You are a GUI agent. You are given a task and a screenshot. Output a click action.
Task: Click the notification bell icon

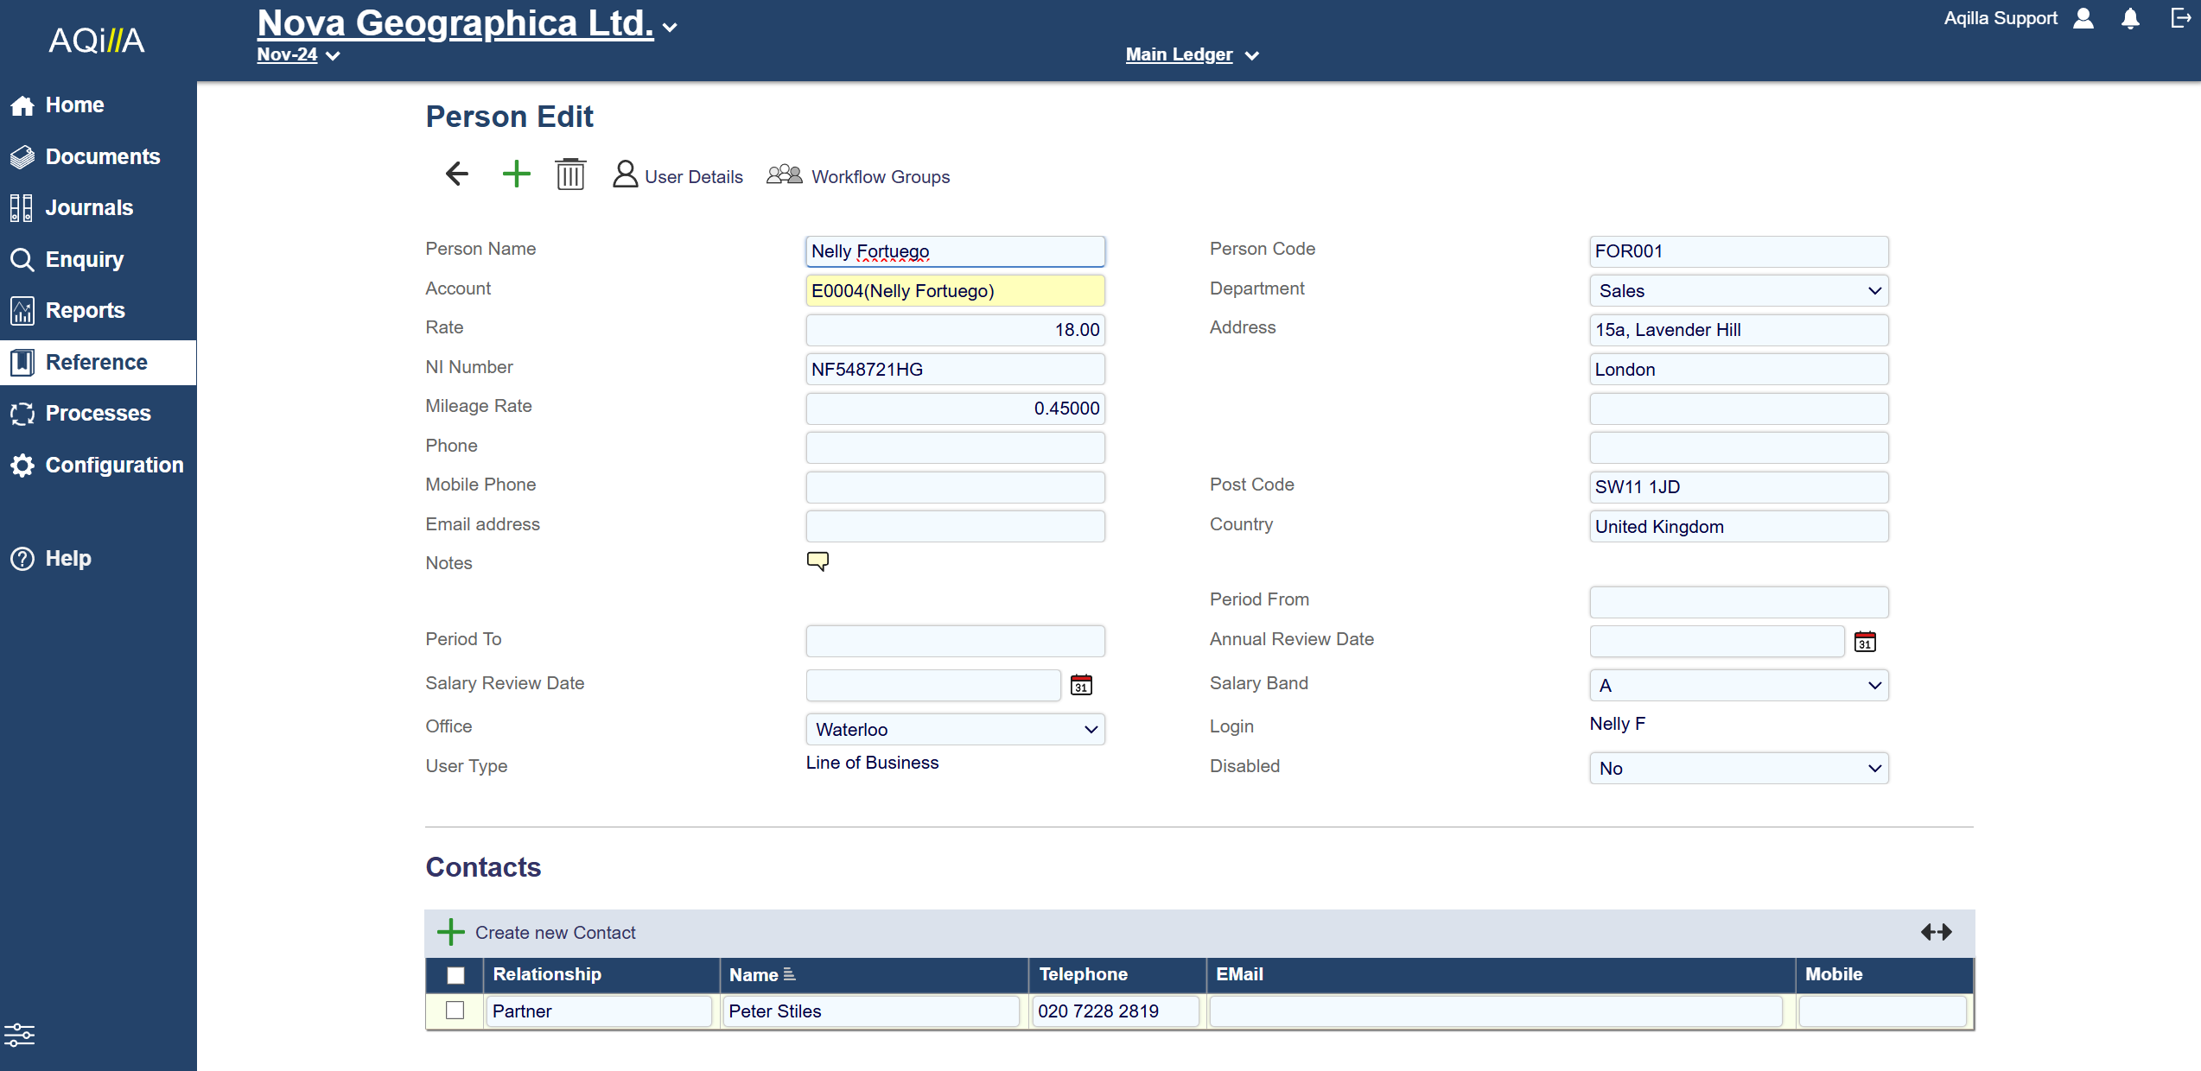point(2130,19)
